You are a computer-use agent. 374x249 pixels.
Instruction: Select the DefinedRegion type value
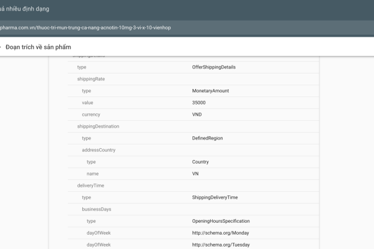point(208,138)
